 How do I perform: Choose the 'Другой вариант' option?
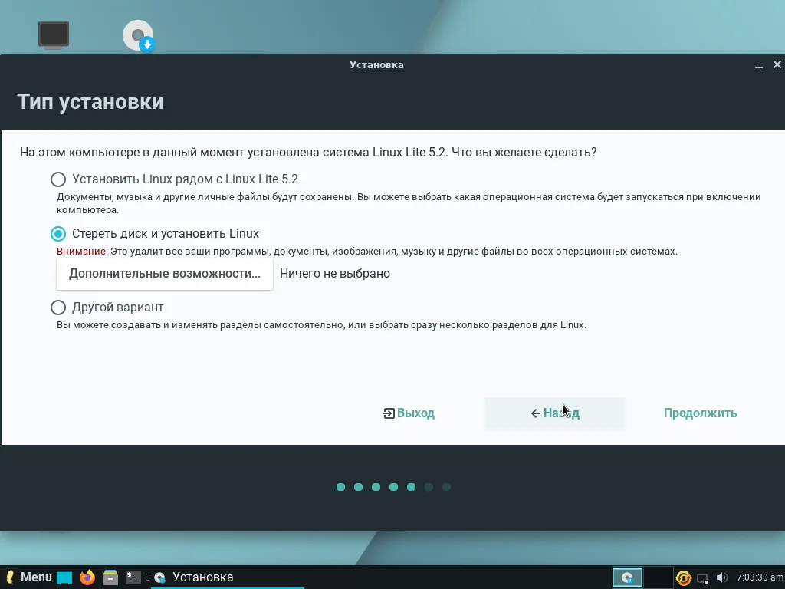[x=58, y=307]
